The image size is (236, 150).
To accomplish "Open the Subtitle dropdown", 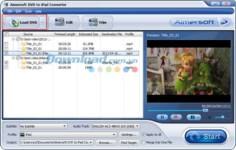I will click(x=44, y=126).
